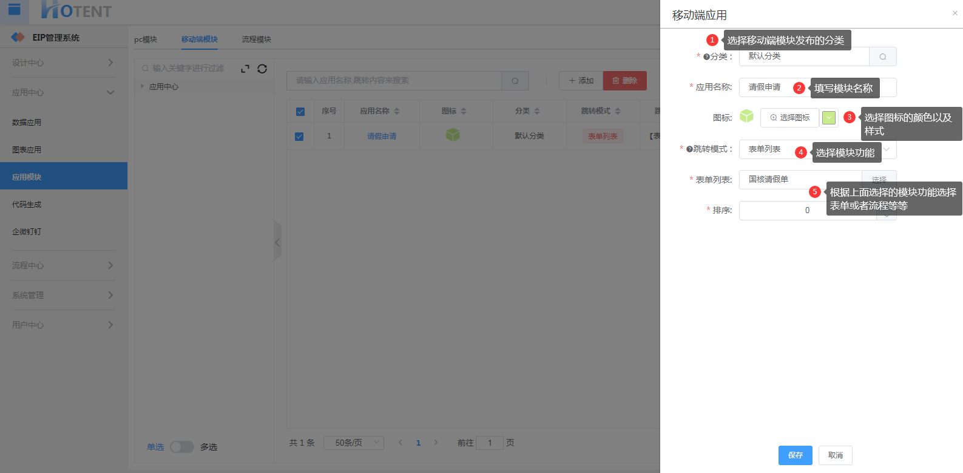The width and height of the screenshot is (963, 473).
Task: Sort the 跳转模式 column
Action: pyautogui.click(x=618, y=111)
